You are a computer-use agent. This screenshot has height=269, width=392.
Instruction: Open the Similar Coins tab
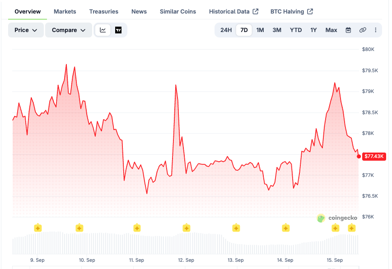click(x=178, y=11)
